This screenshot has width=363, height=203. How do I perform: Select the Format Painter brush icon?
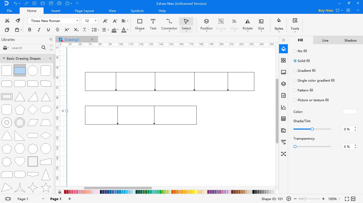pos(18,21)
